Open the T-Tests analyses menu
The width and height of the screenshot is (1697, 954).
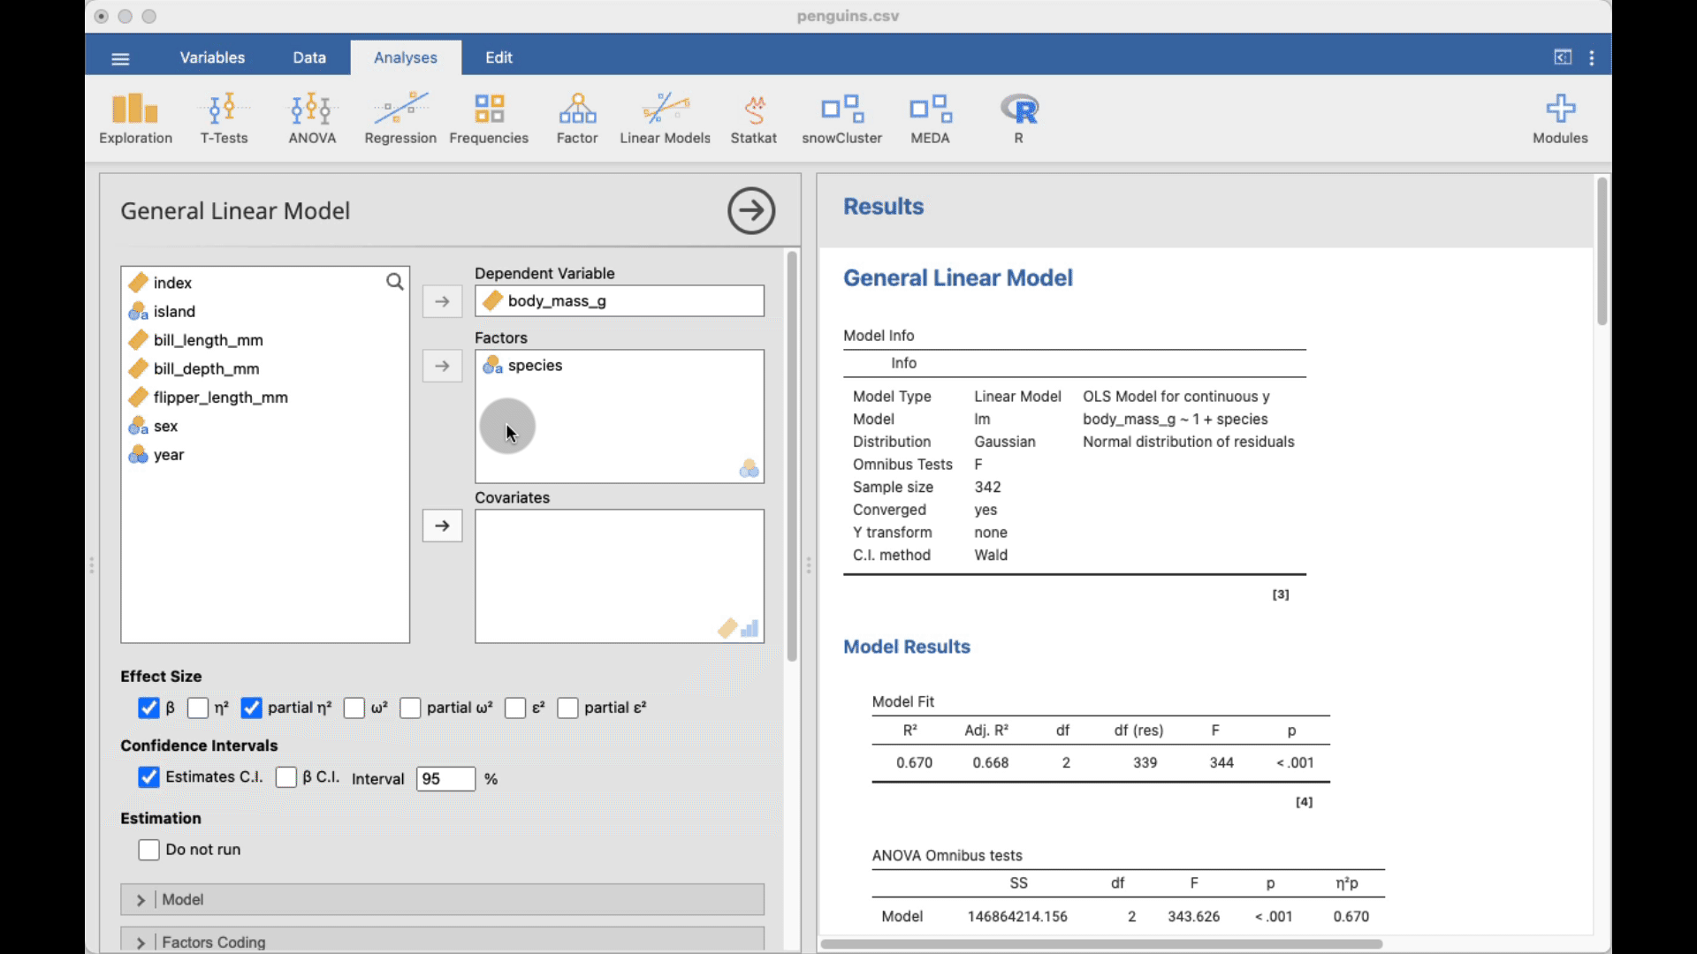(224, 118)
